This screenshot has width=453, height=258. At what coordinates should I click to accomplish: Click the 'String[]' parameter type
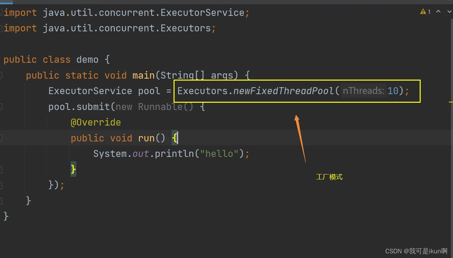click(x=182, y=75)
